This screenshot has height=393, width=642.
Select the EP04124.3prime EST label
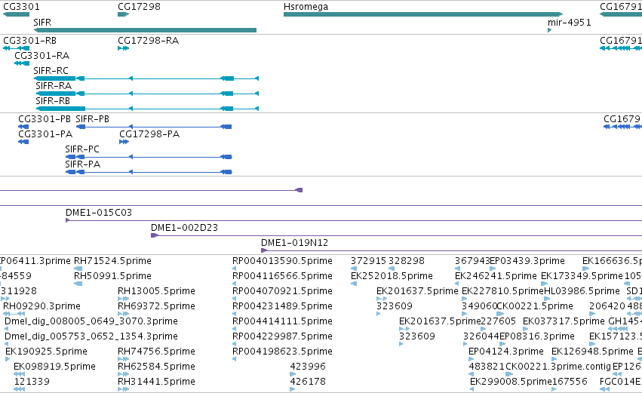506,352
